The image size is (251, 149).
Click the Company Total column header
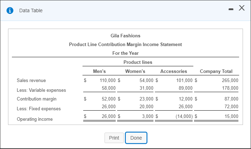(x=216, y=71)
